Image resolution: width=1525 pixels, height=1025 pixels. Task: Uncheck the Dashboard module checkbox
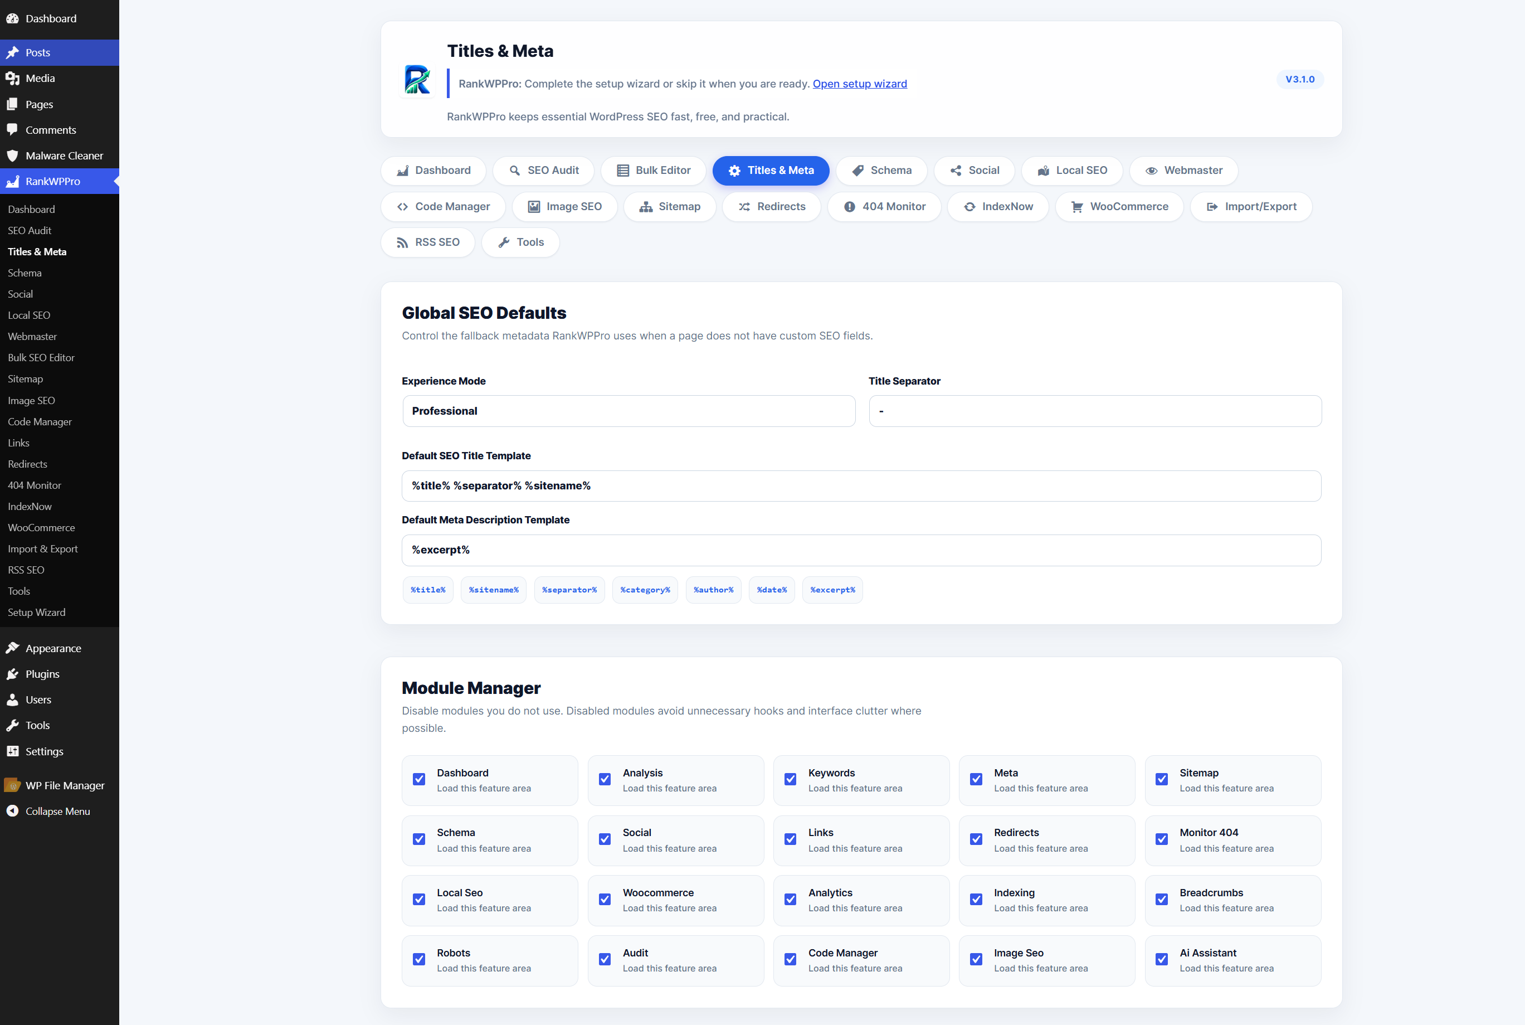point(419,779)
